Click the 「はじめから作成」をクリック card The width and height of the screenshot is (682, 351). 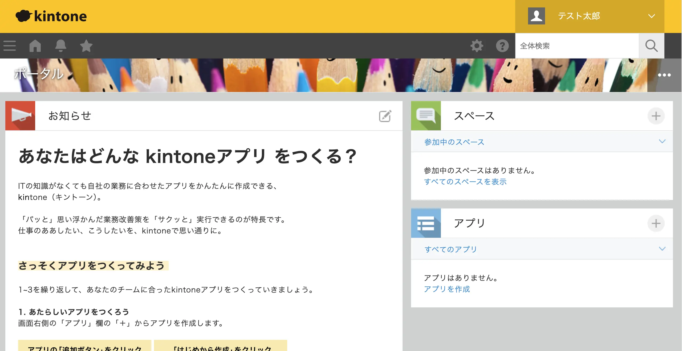[221, 345]
